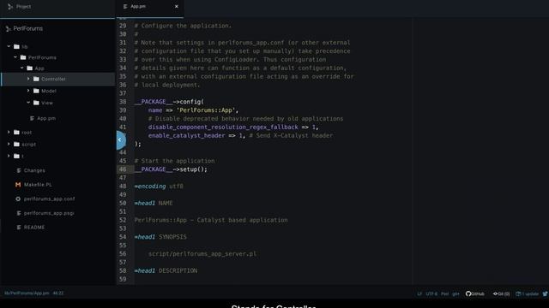Image resolution: width=549 pixels, height=308 pixels.
Task: Switch to the App.pm editor tab
Action: (149, 7)
